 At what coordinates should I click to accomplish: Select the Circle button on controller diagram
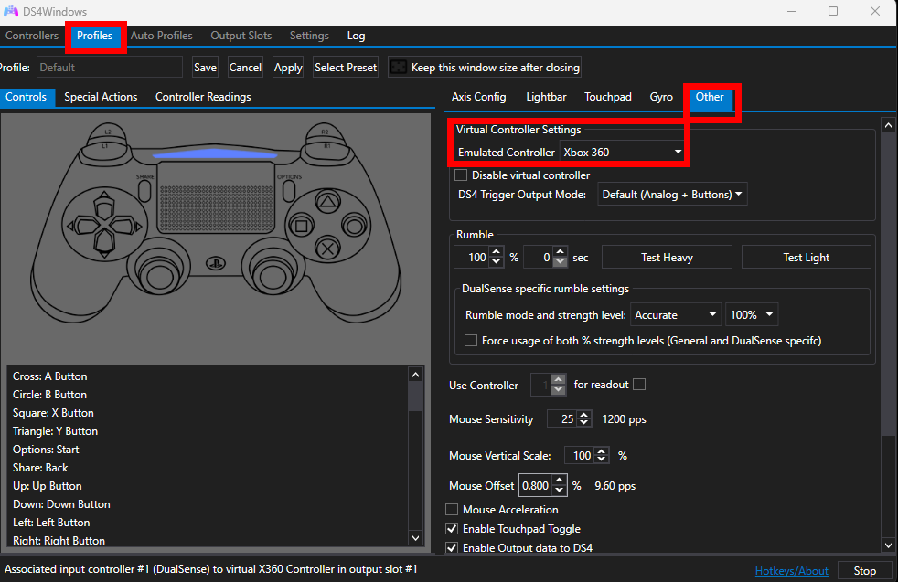[x=354, y=226]
